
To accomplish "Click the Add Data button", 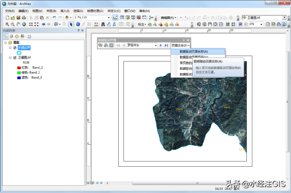I will pyautogui.click(x=67, y=18).
